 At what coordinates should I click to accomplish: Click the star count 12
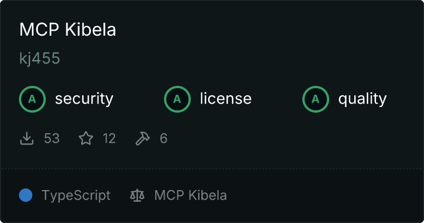pos(109,138)
